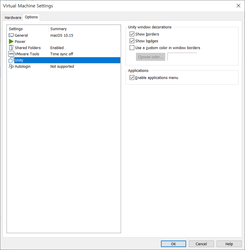Click the Summary column header
This screenshot has width=245, height=250.
coord(84,29)
